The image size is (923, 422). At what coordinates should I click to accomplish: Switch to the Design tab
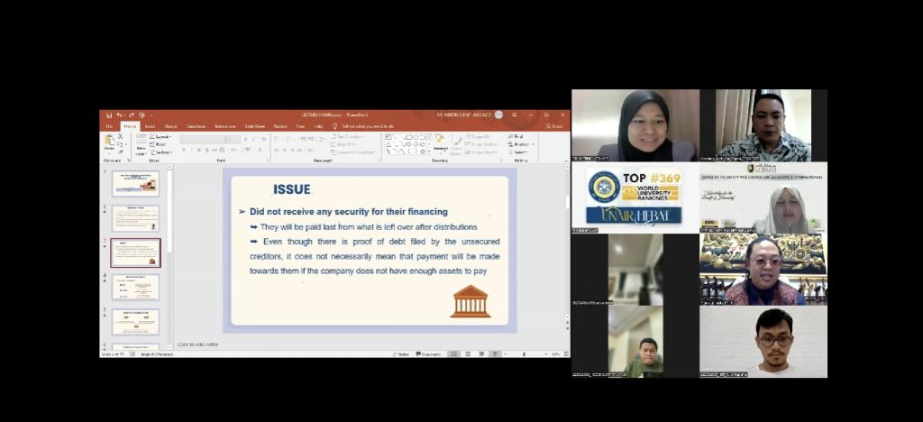coord(170,126)
